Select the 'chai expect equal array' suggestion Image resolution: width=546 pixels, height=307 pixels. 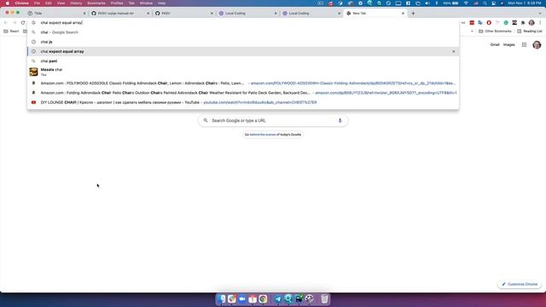click(243, 51)
